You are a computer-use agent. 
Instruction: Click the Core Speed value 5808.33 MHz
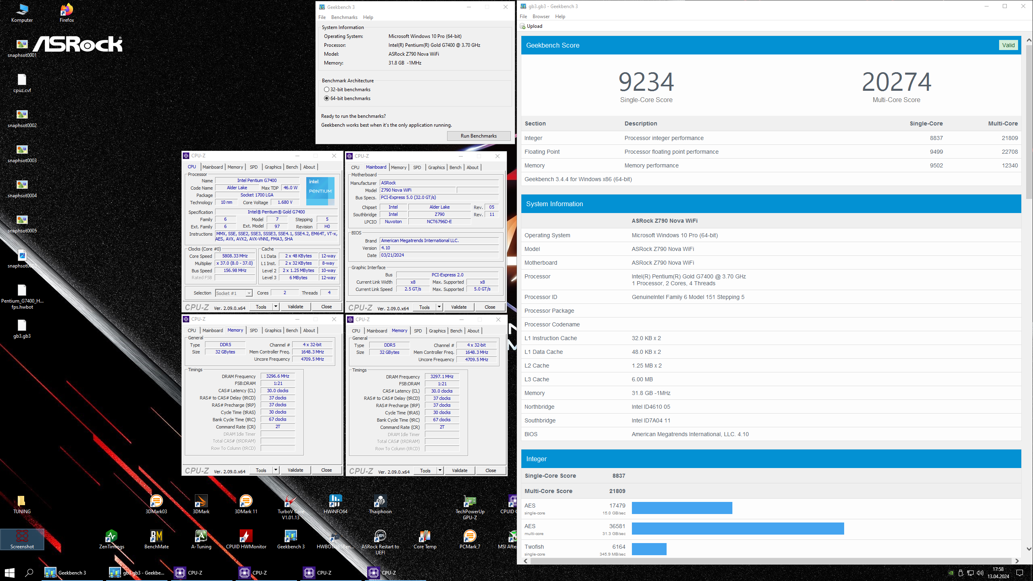coord(235,256)
